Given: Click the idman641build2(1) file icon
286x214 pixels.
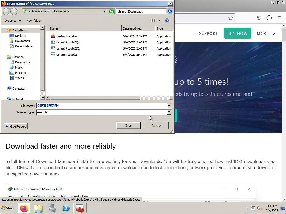Looking at the screenshot, I should point(53,42).
